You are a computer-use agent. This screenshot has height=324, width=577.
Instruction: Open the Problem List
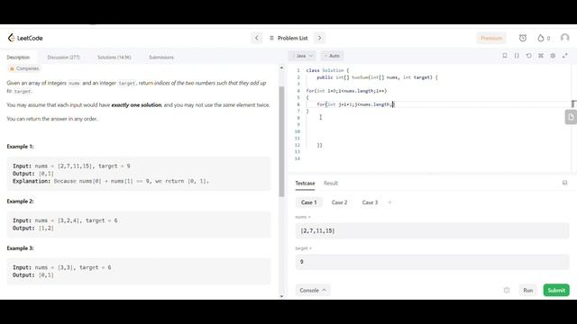point(288,38)
